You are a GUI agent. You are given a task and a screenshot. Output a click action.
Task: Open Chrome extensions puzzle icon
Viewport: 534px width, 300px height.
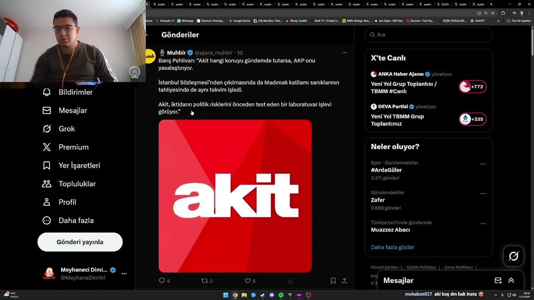(x=503, y=13)
